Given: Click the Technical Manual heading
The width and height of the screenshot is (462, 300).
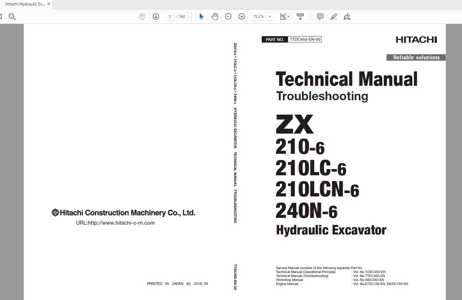Looking at the screenshot, I should coord(347,79).
